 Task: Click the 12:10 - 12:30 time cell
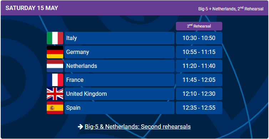pos(199,94)
